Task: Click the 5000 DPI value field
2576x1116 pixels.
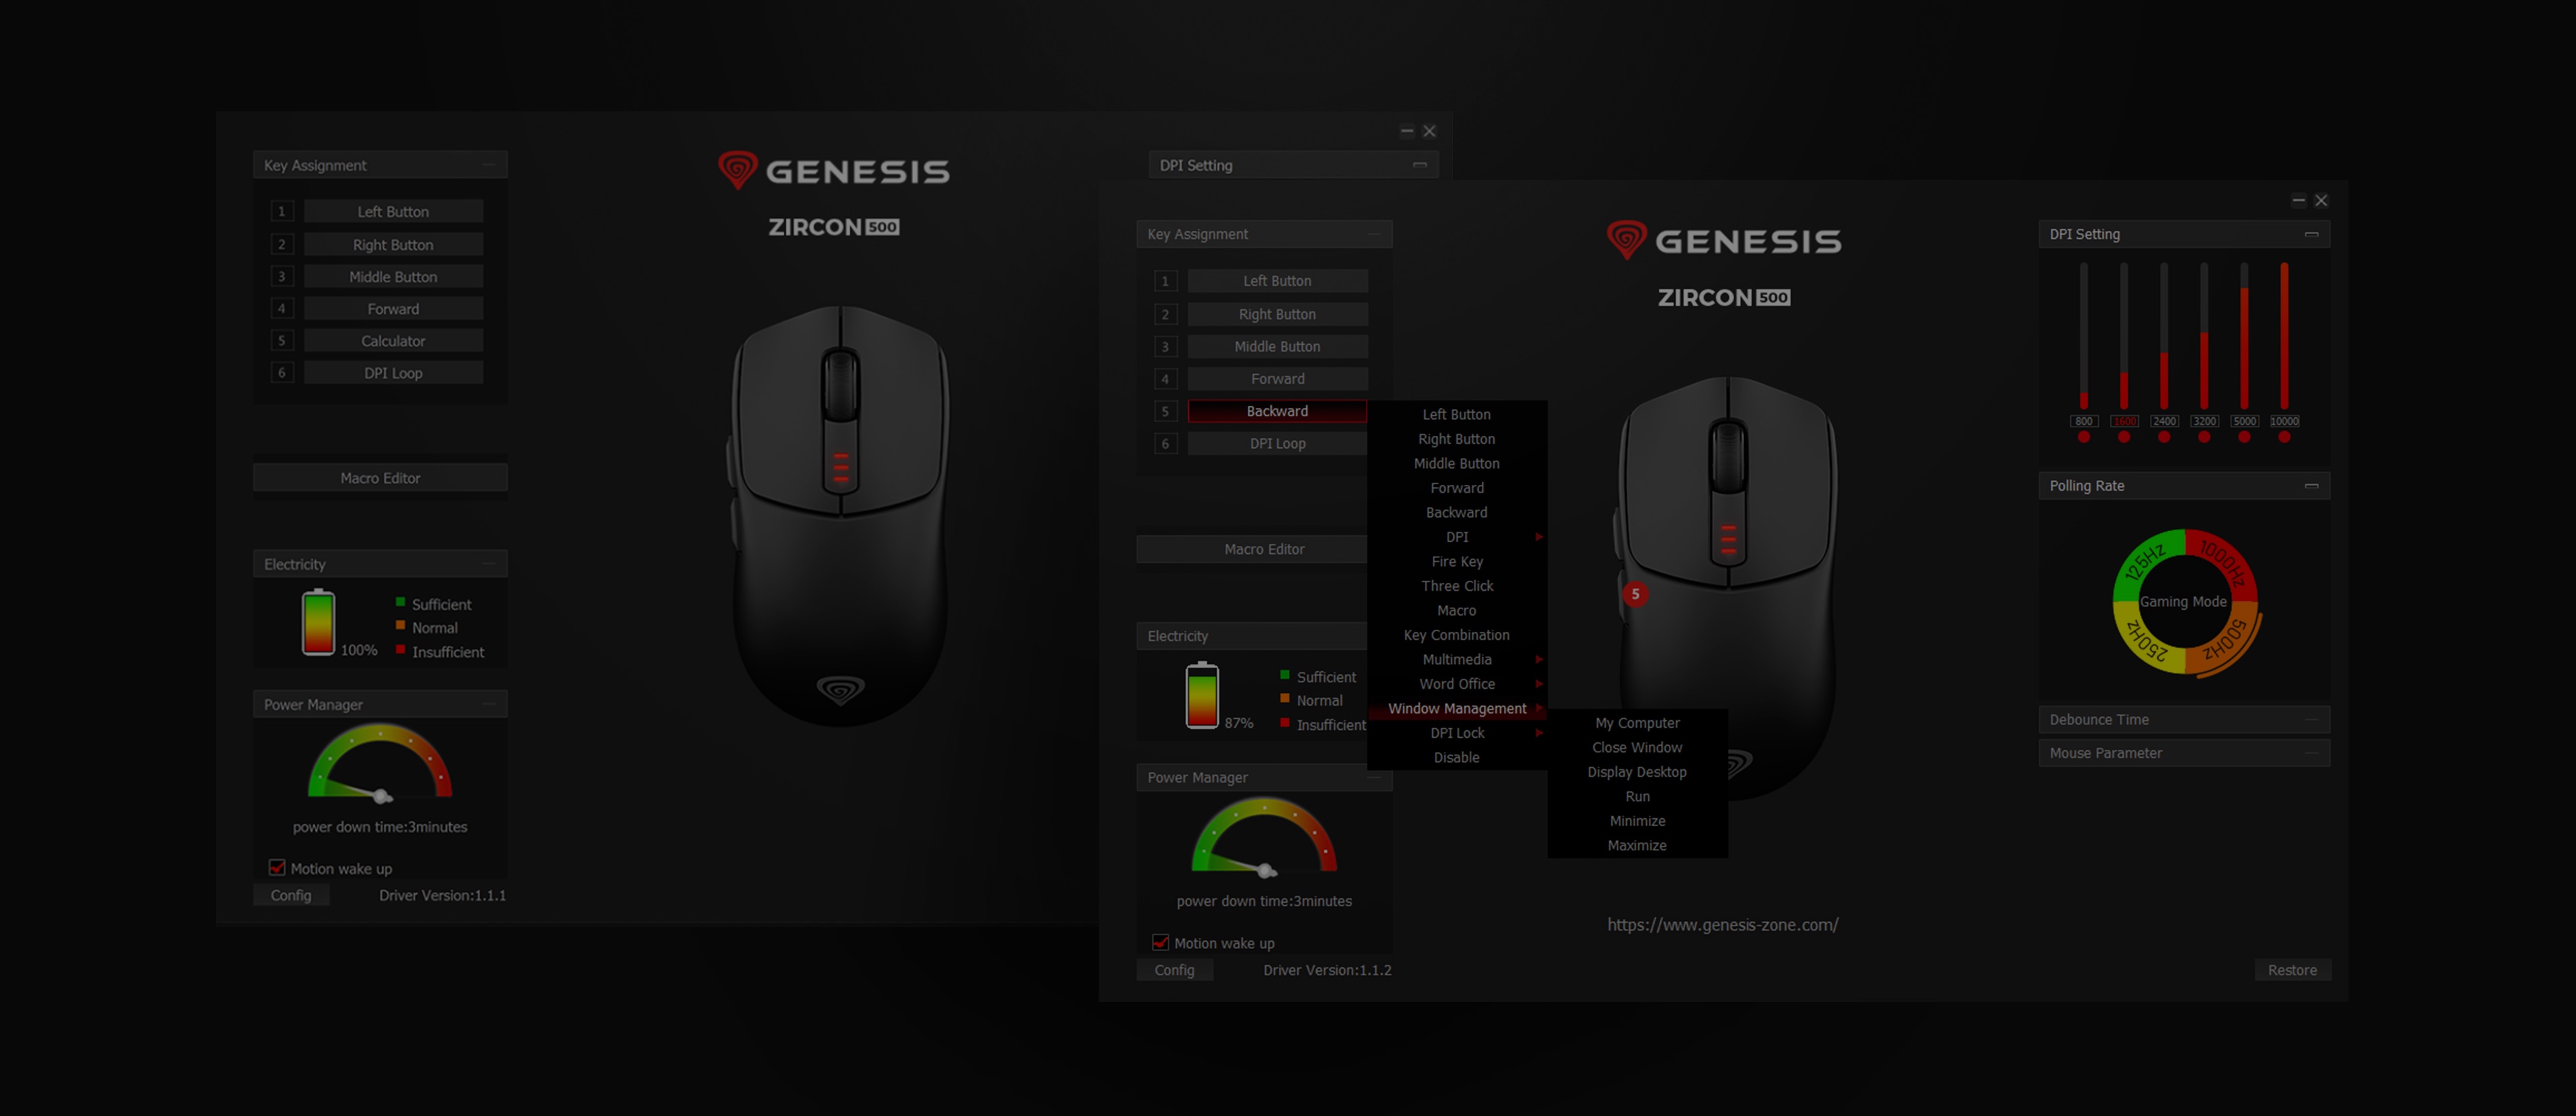Action: click(2244, 421)
